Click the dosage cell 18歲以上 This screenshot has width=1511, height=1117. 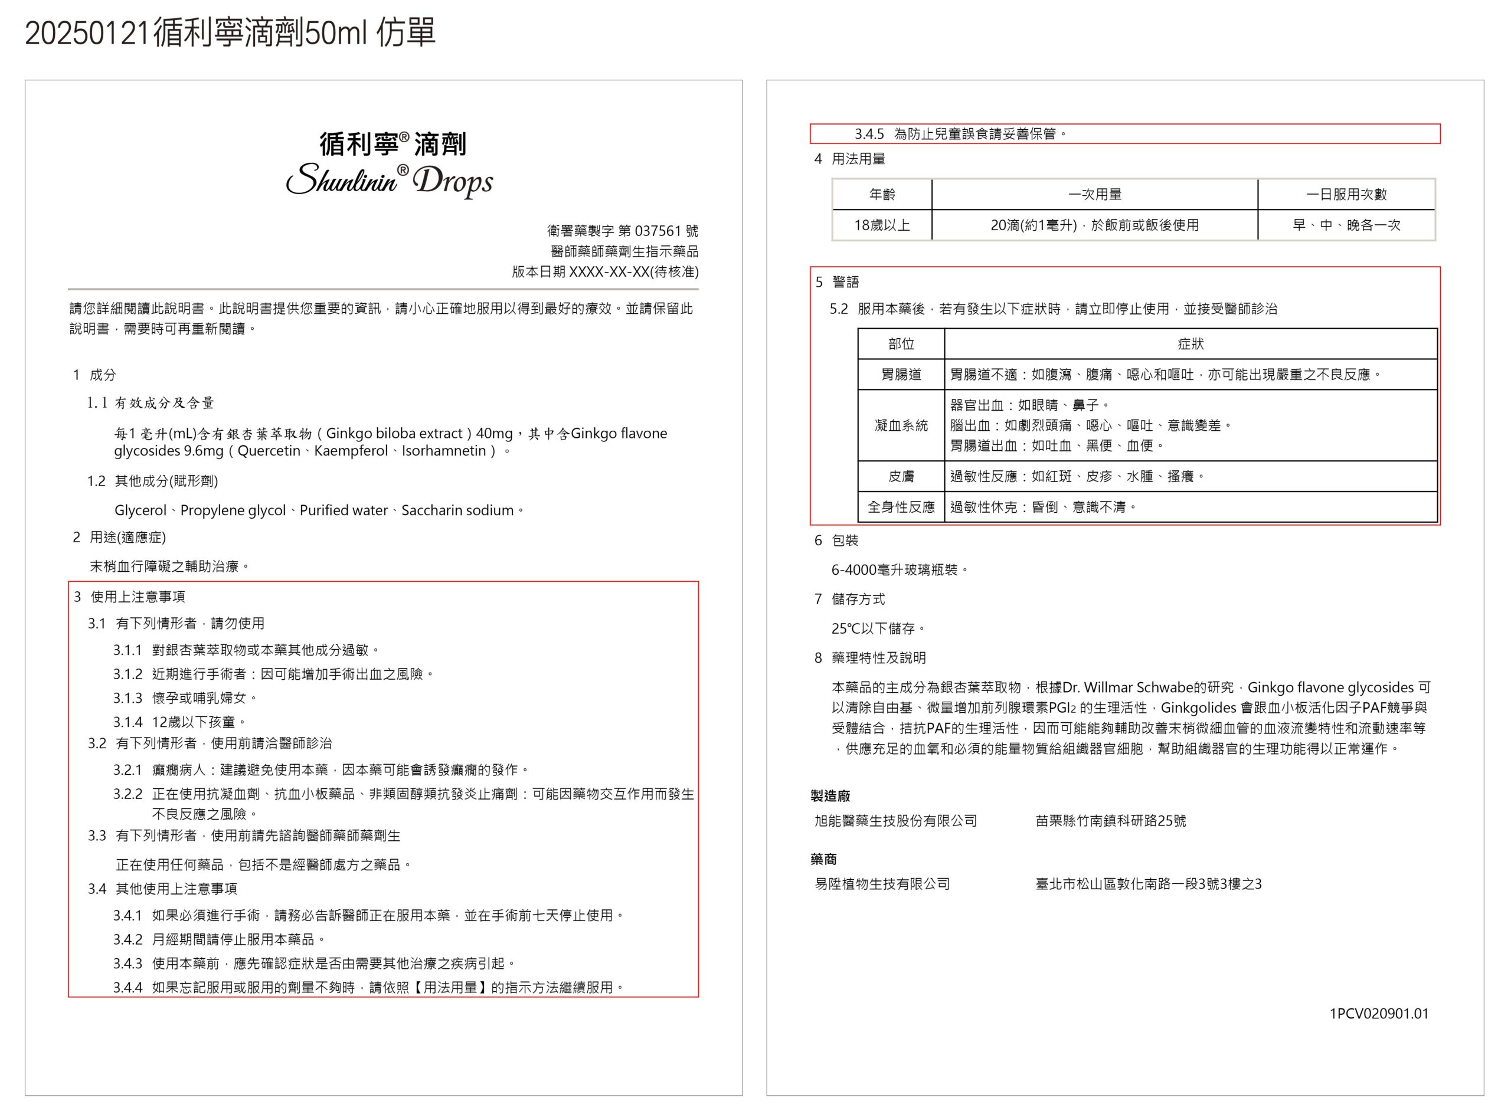pos(882,225)
